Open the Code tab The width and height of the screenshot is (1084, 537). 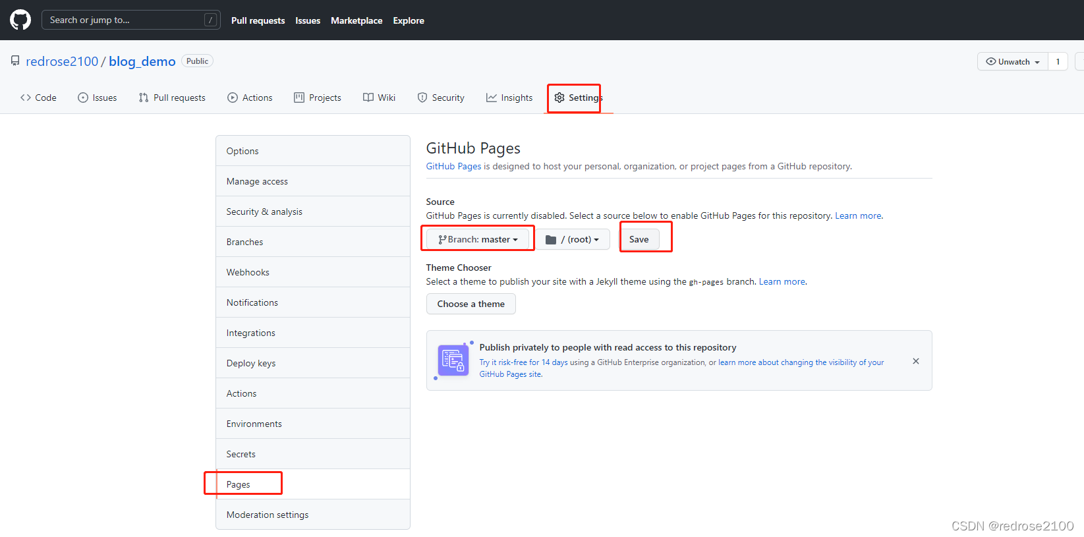(38, 98)
